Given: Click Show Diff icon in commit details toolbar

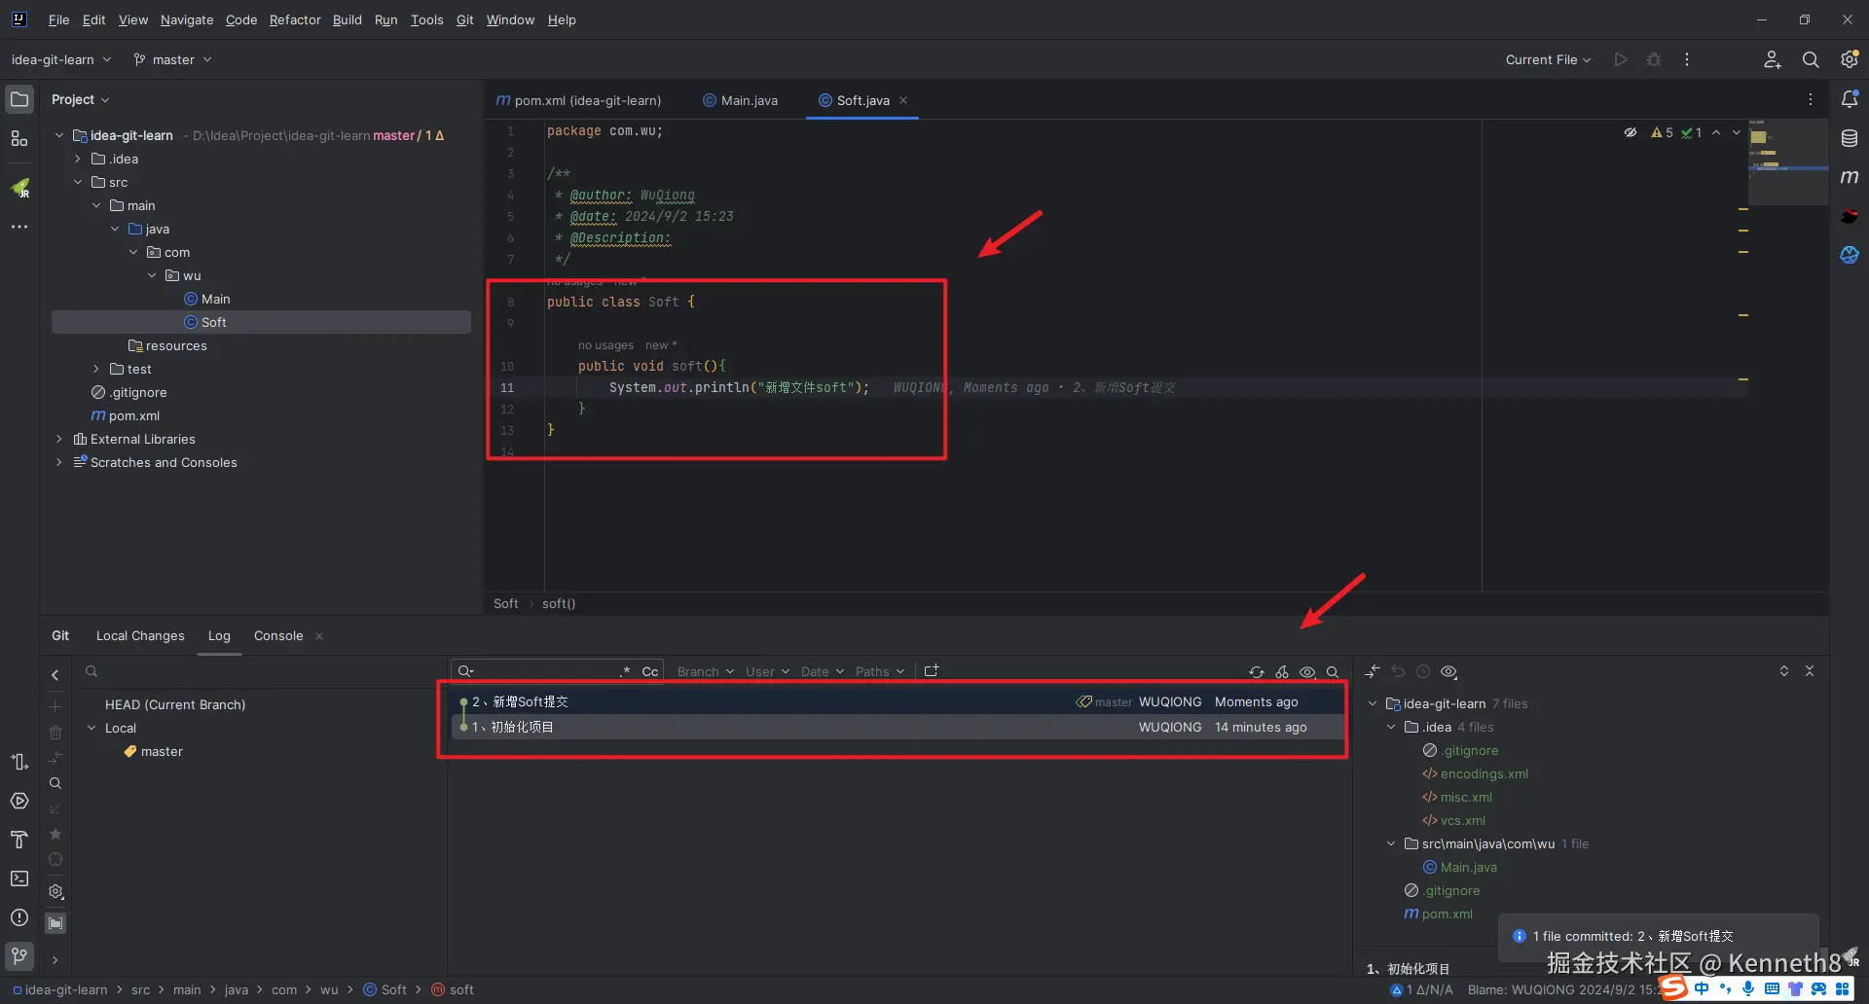Looking at the screenshot, I should [1373, 671].
